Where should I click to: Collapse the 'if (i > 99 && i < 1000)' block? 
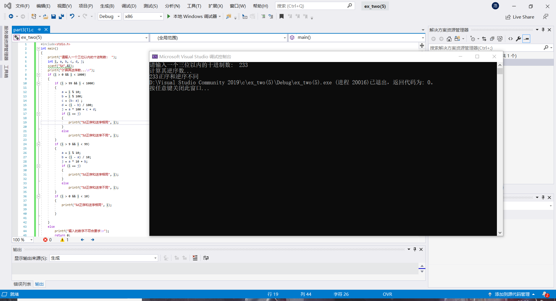pos(39,83)
